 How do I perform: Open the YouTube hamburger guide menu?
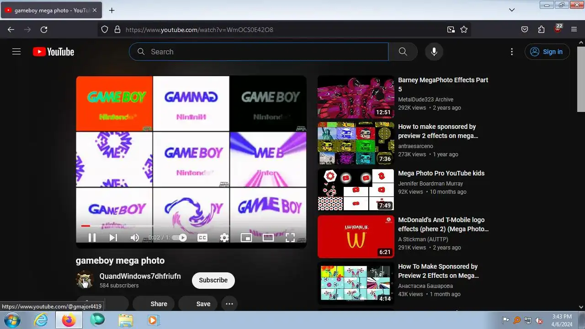(x=16, y=52)
